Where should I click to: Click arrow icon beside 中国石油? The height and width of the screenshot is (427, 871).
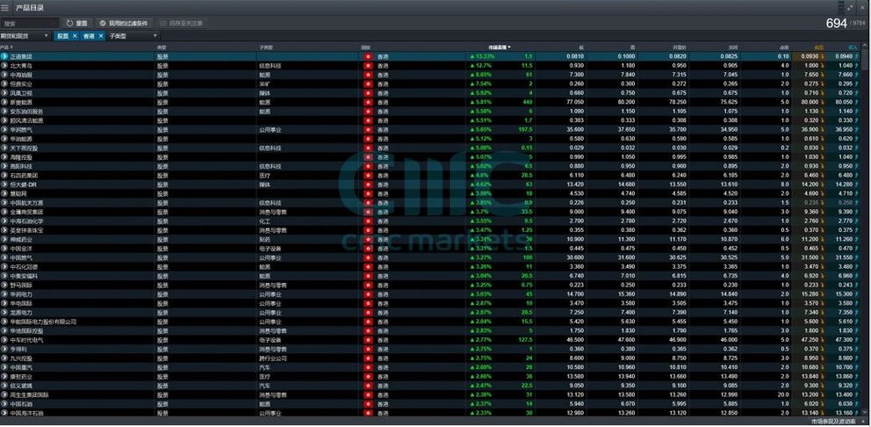(x=4, y=404)
